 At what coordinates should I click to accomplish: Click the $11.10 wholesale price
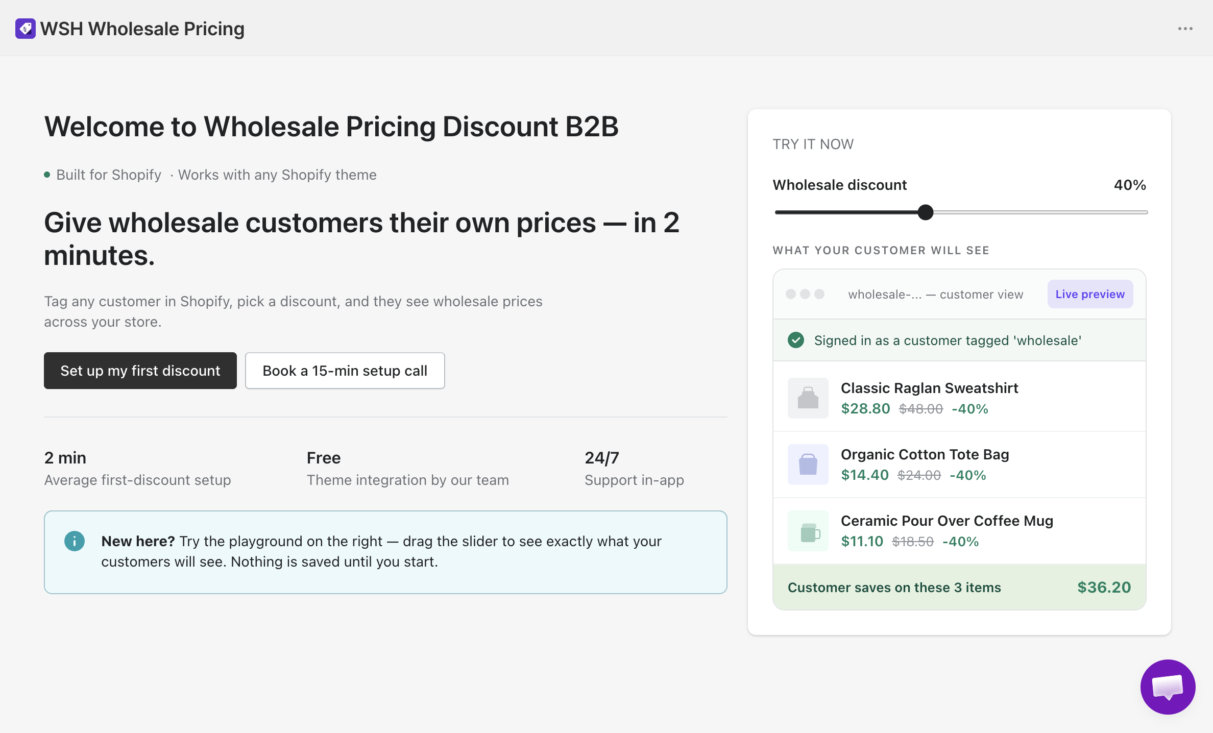tap(862, 541)
